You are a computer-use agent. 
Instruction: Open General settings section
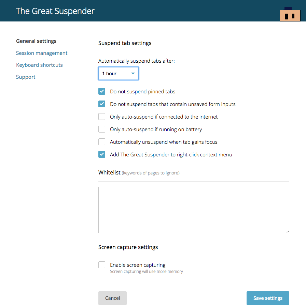(36, 41)
